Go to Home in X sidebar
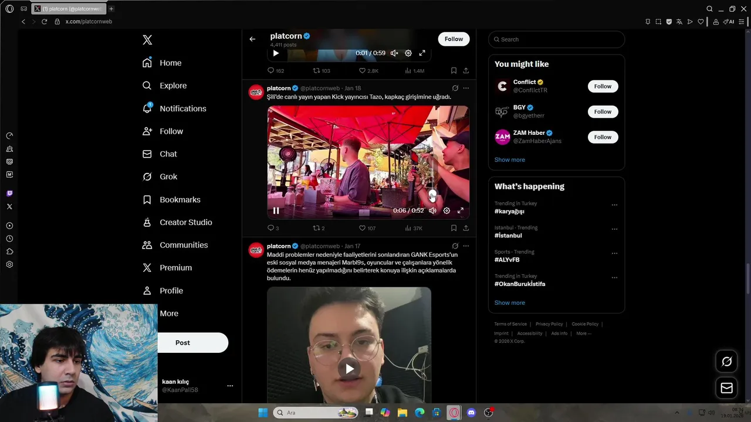 (162, 63)
